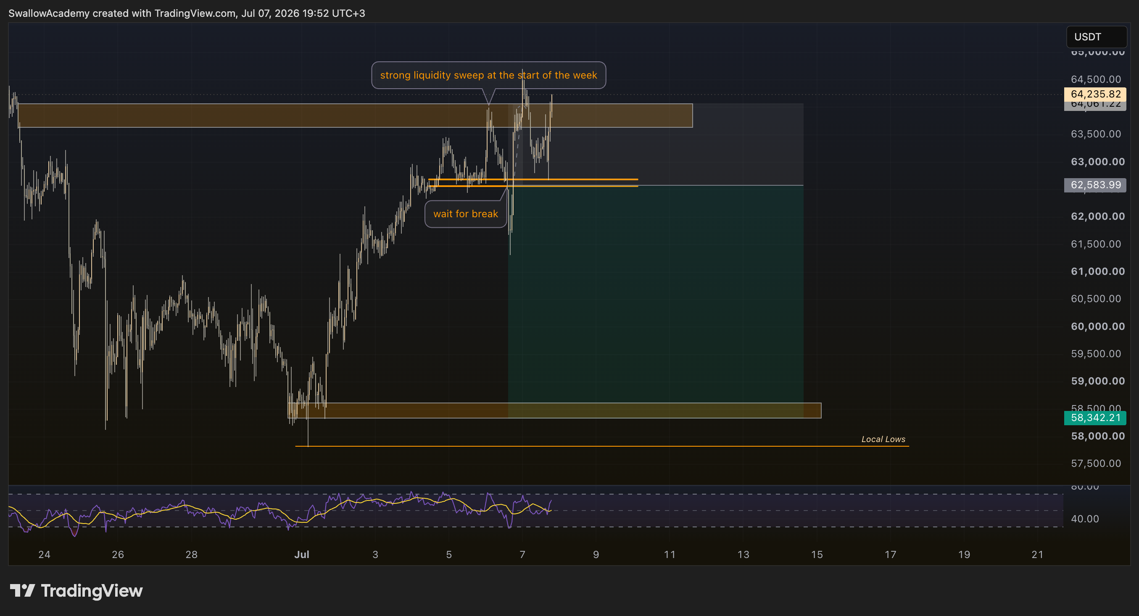The height and width of the screenshot is (616, 1139).
Task: Click the date label 28 on time axis
Action: click(192, 555)
